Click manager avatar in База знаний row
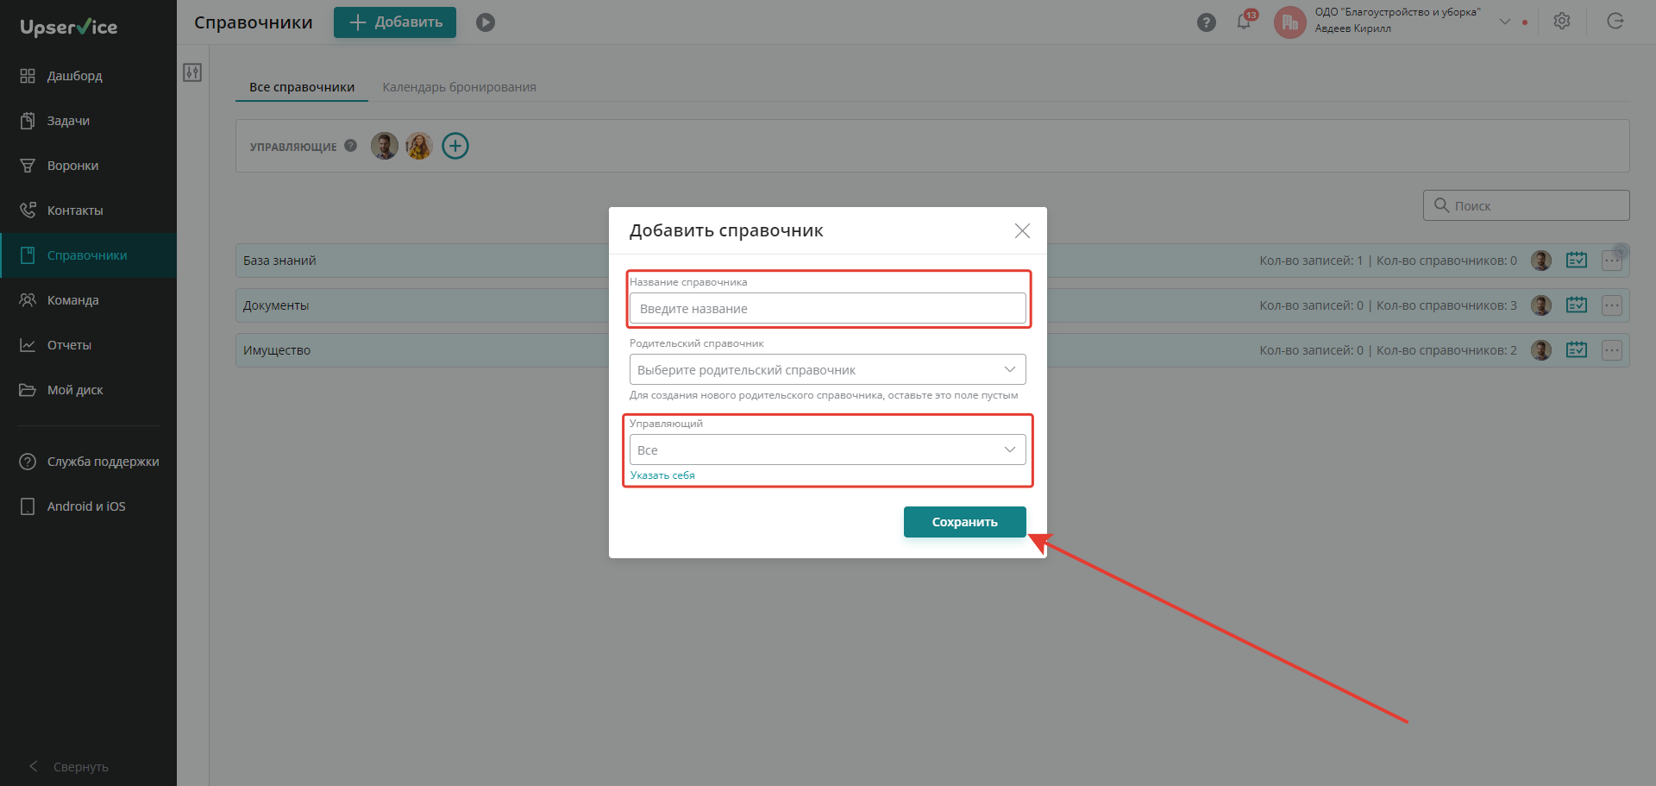Image resolution: width=1656 pixels, height=786 pixels. (1541, 261)
